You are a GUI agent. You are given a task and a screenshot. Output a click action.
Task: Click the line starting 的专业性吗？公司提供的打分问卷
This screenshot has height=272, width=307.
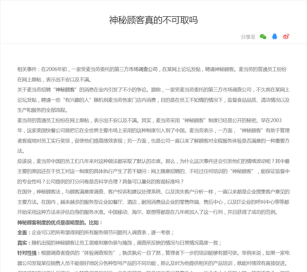click(x=101, y=182)
